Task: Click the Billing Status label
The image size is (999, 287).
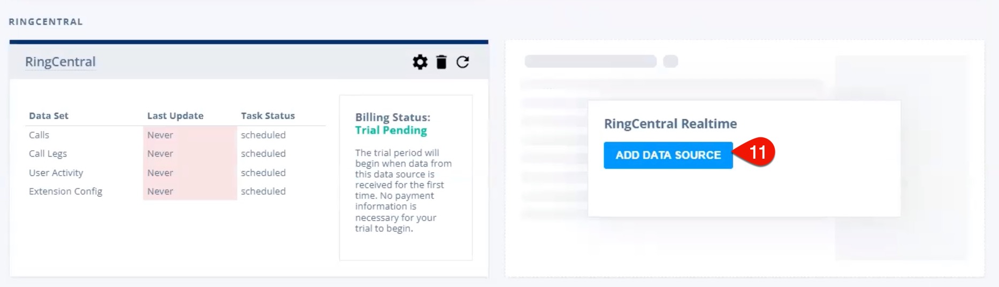Action: [x=393, y=118]
